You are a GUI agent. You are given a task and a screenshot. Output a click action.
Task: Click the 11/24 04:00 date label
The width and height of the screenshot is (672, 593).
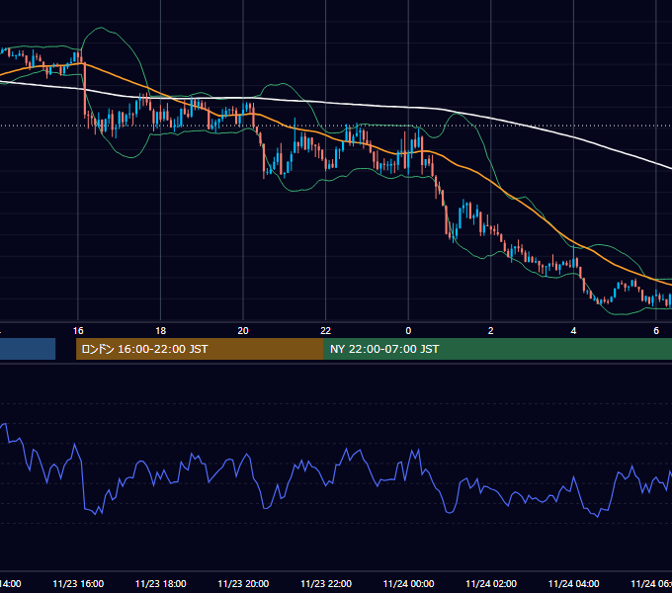tap(573, 583)
